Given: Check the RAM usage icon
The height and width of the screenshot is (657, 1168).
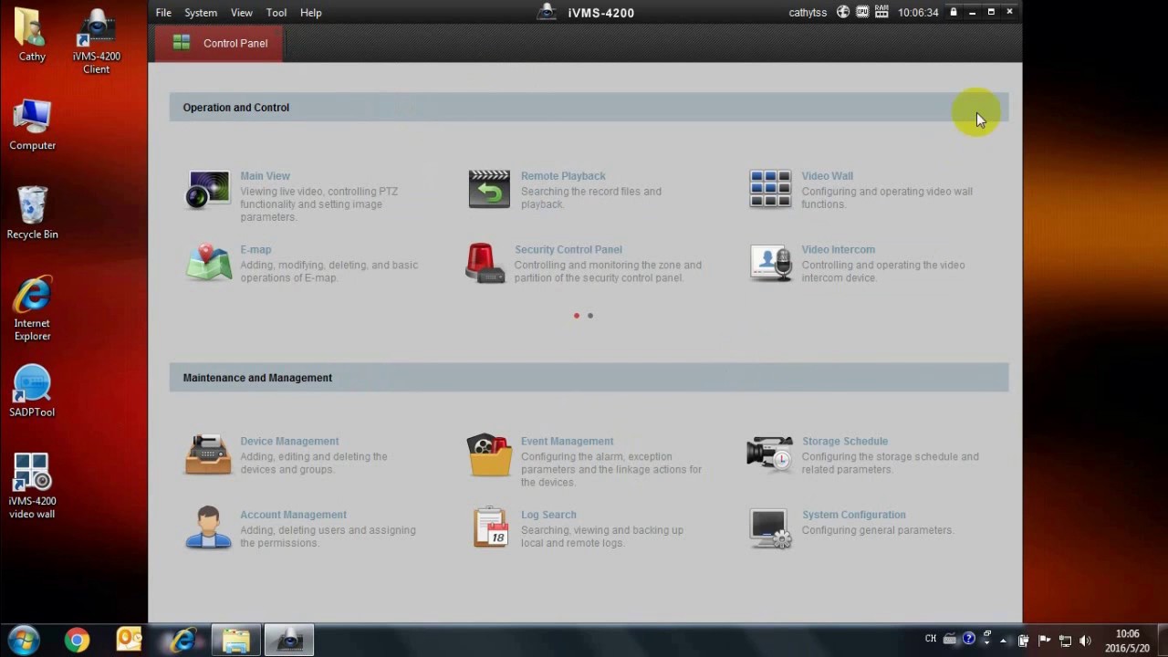Looking at the screenshot, I should pyautogui.click(x=881, y=13).
